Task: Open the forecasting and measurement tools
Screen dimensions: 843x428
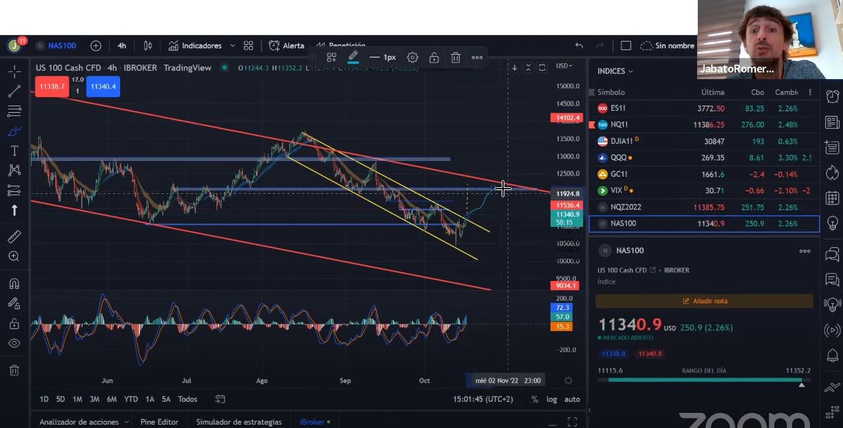Action: pyautogui.click(x=14, y=191)
